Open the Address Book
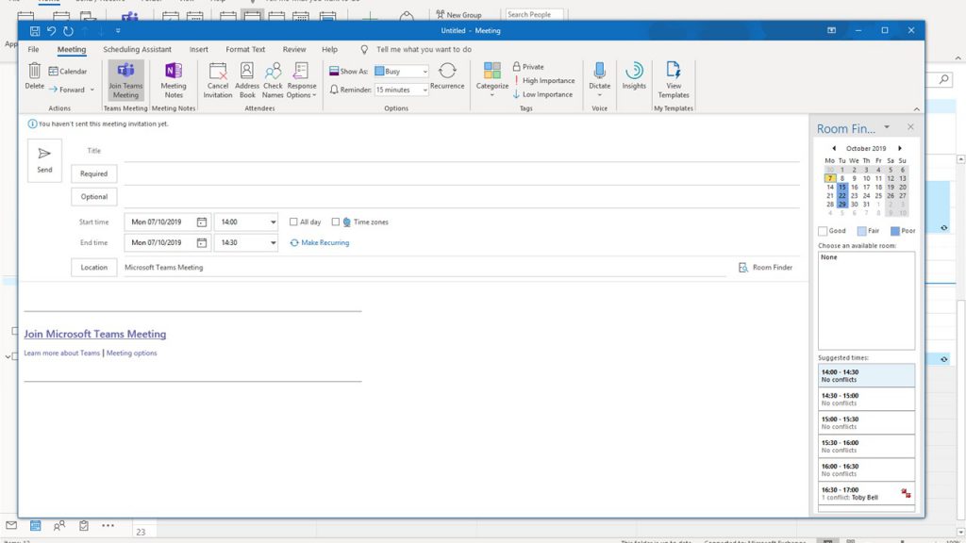966x543 pixels. tap(247, 80)
